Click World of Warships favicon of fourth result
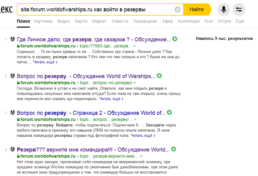Screen dimensions: 258x176 coord(13,149)
